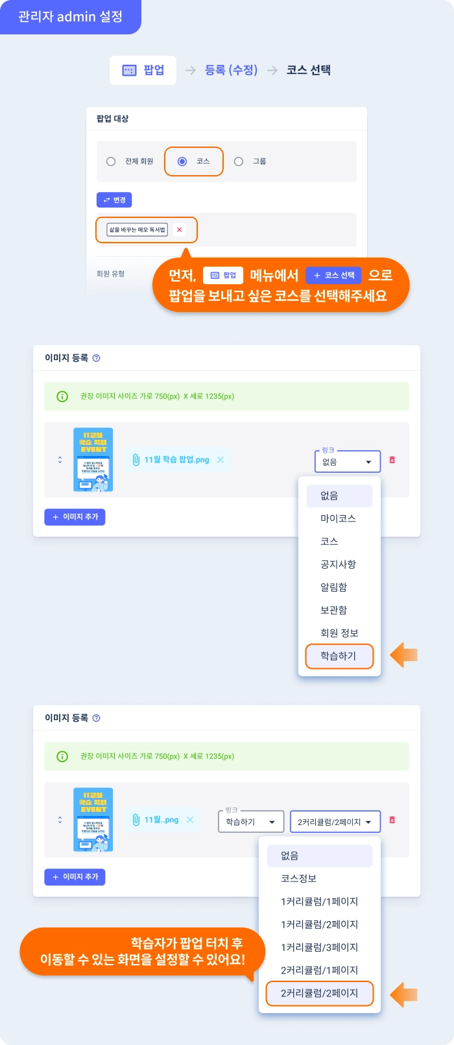Click the red X on the 삶을 바꾸는 메모 독서법 course tag

(180, 230)
